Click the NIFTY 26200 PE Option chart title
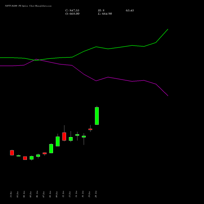Image resolution: width=204 pixels, height=204 pixels. [28, 6]
